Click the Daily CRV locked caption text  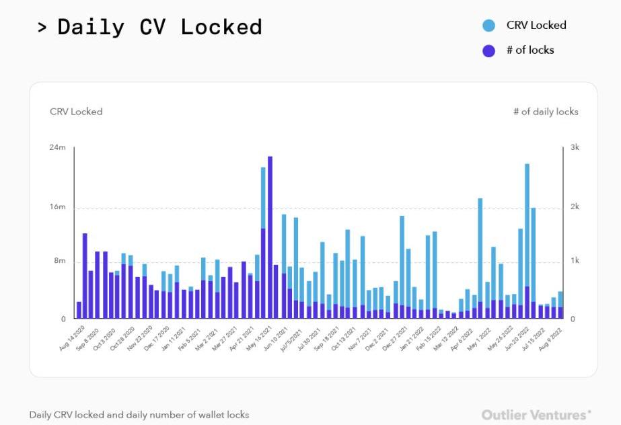coord(139,414)
